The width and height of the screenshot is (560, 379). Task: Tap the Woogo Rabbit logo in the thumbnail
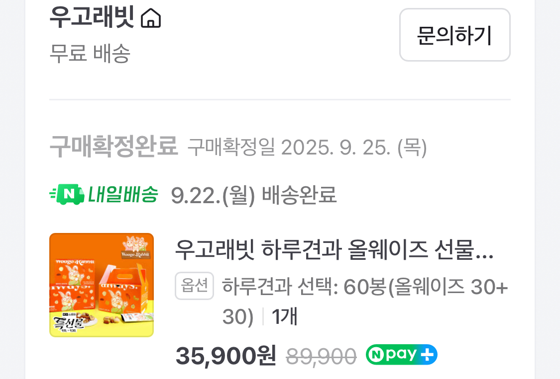tap(135, 247)
